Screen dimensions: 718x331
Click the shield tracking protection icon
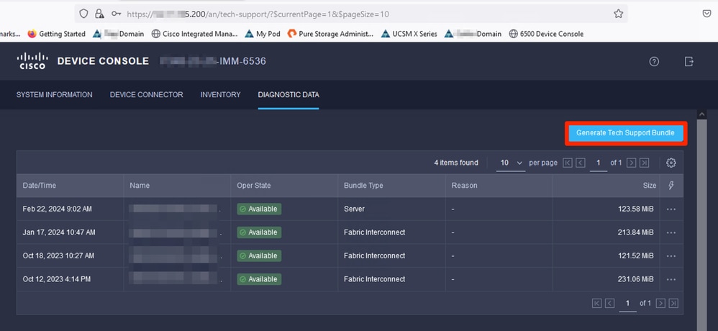click(x=83, y=14)
